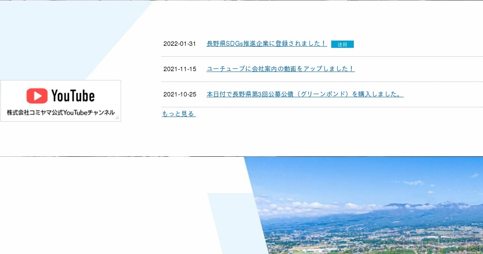Open the Komiyama official YouTube channel banner

61,101
